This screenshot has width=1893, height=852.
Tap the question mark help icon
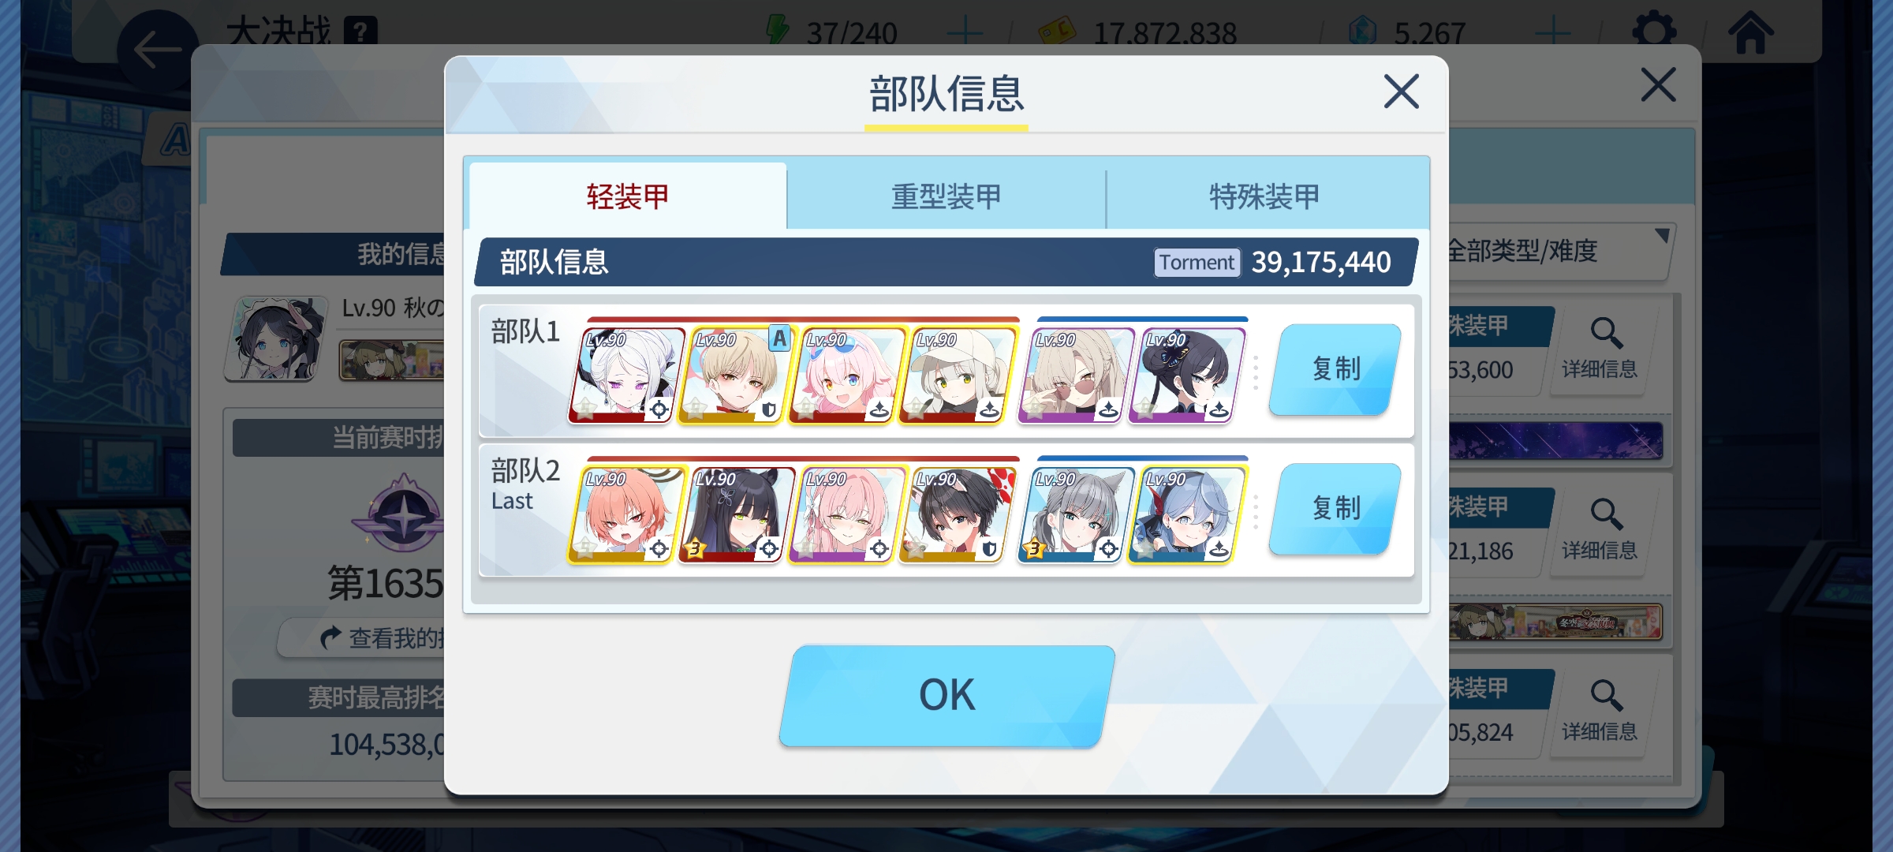[x=360, y=32]
